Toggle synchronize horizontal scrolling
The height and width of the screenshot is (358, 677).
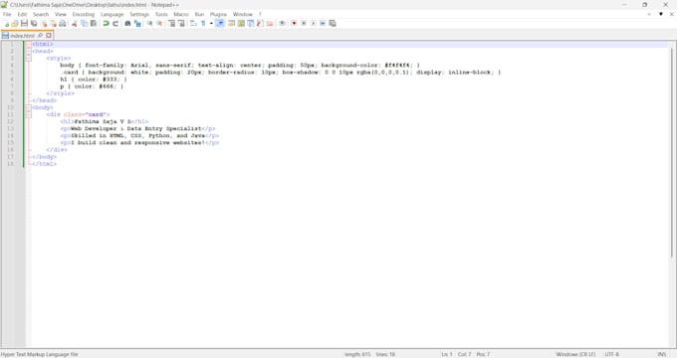(181, 23)
